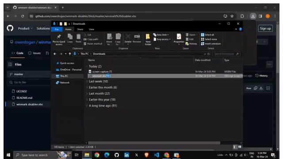The width and height of the screenshot is (283, 159).
Task: Open the File tab in Explorer
Action: point(57,30)
